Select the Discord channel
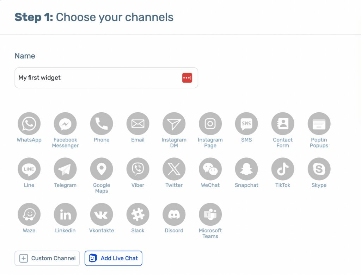 click(174, 215)
